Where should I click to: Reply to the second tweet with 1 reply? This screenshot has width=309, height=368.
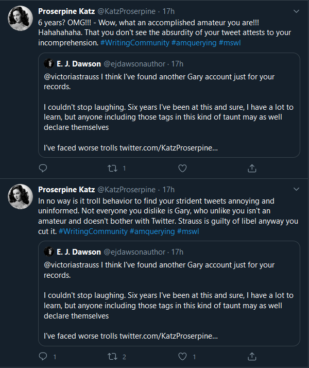[43, 356]
